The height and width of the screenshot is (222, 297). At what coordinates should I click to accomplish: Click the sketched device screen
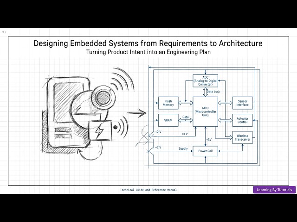pos(69,103)
